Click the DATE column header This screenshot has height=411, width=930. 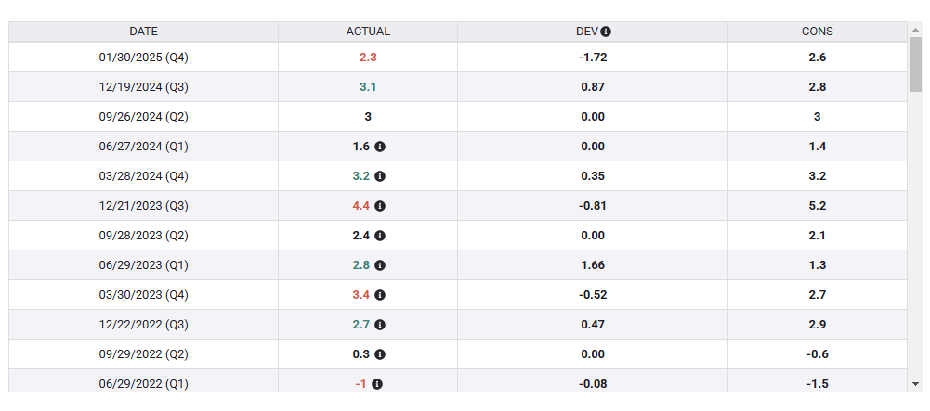(143, 32)
